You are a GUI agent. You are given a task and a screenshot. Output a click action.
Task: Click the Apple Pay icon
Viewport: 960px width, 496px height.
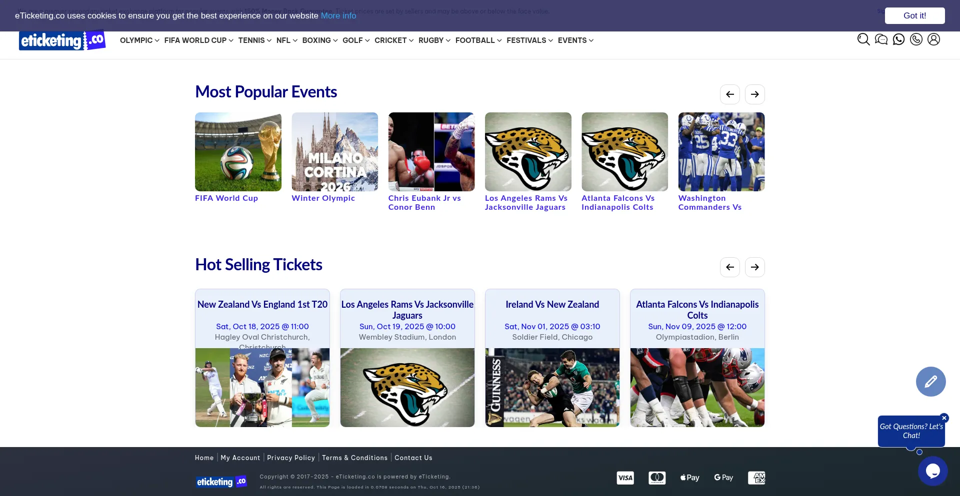pos(690,478)
